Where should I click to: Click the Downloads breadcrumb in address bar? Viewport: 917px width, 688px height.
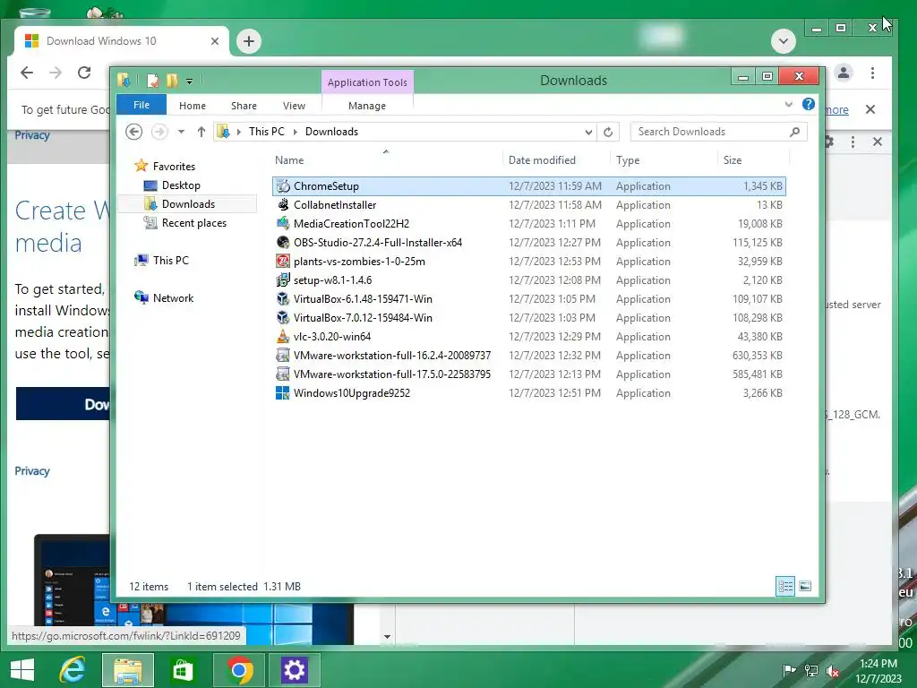331,132
